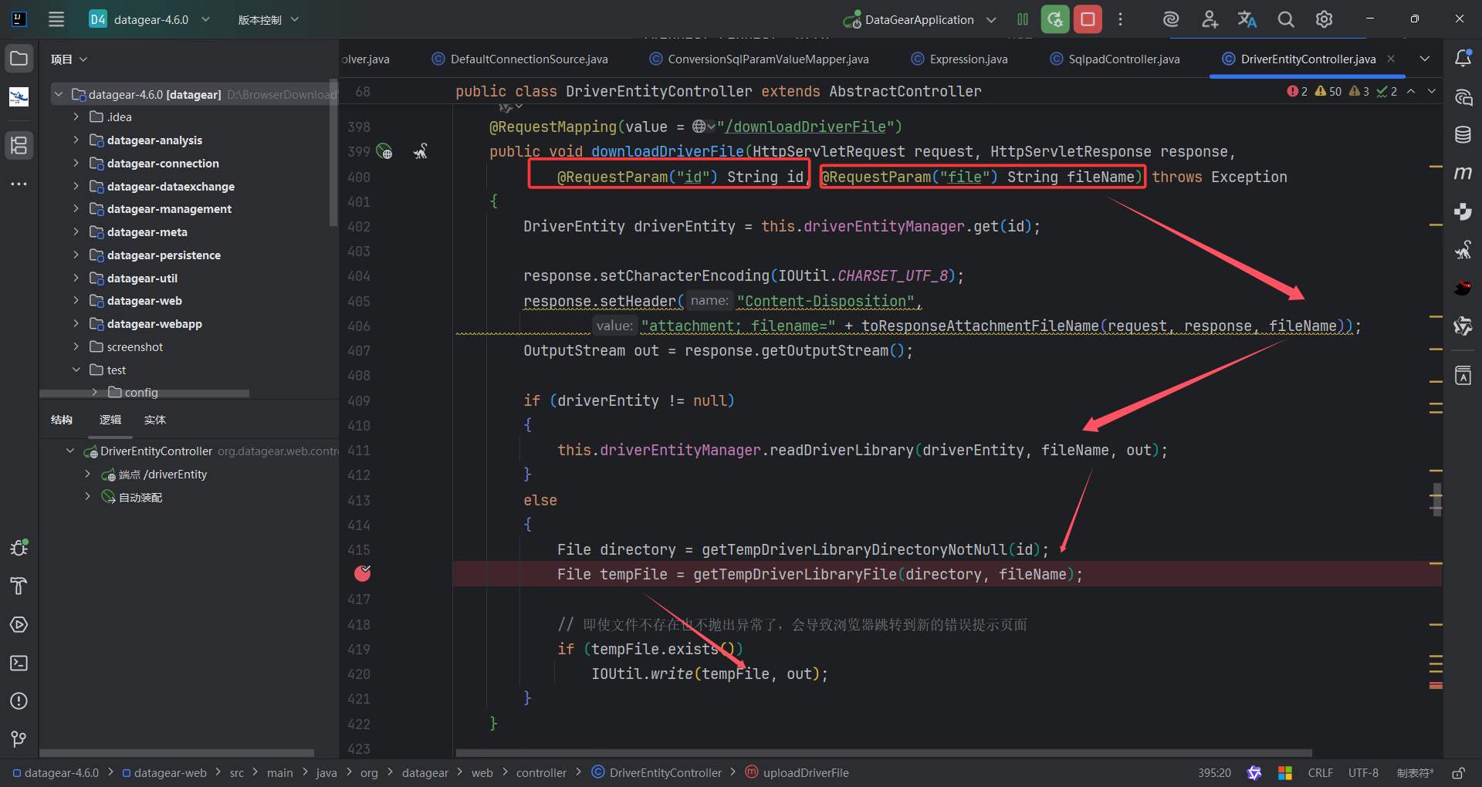Screen dimensions: 1482x787
Task: Open the Project tool window
Action: point(19,59)
